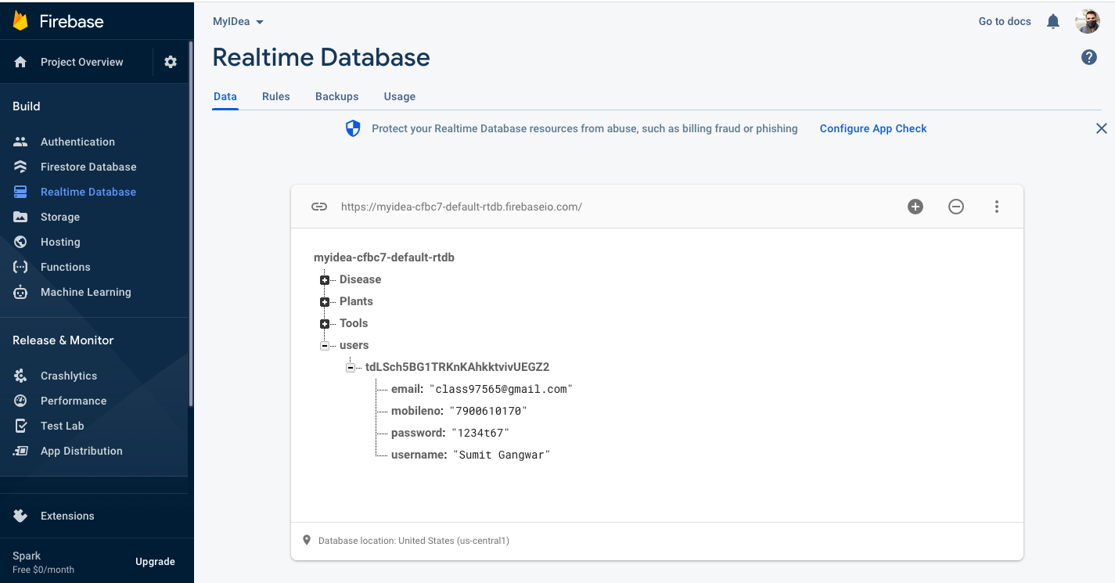Click the Firestore Database icon
The width and height of the screenshot is (1115, 583).
pyautogui.click(x=20, y=167)
